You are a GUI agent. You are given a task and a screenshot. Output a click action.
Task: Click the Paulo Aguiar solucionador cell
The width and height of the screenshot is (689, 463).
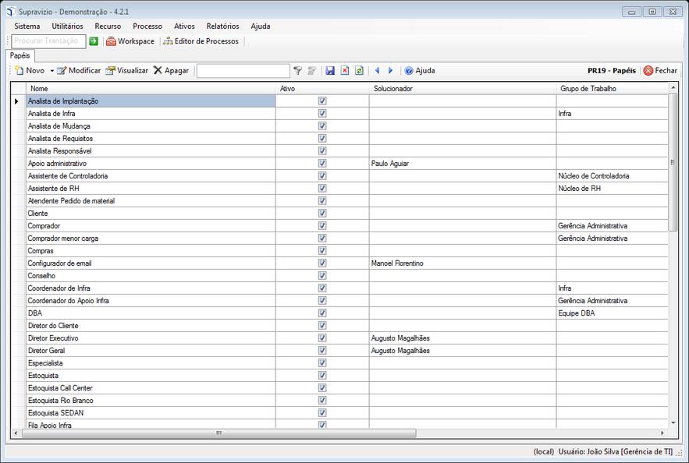462,163
